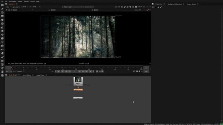Open the Draw nodes toolbar menu
Viewport: 223px width, 125px height.
pos(2,9)
